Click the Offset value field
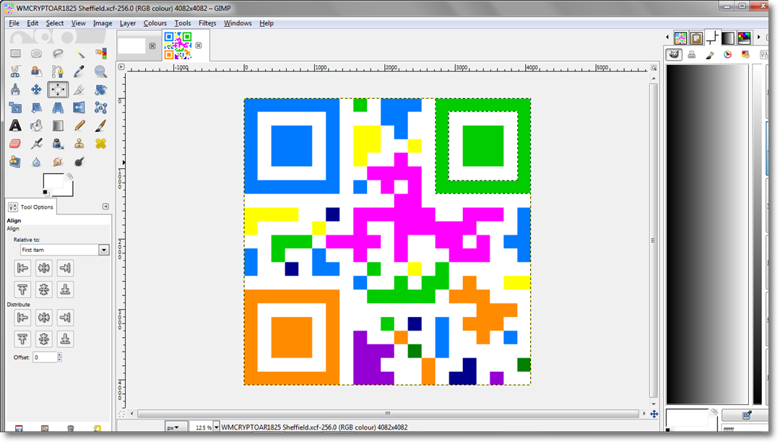The height and width of the screenshot is (444, 780). pos(45,357)
